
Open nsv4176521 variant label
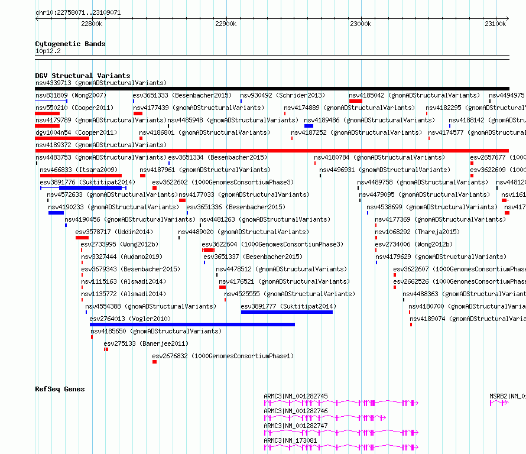284,281
